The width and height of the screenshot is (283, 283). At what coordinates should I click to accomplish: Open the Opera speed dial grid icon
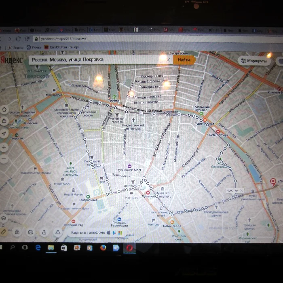(27, 39)
